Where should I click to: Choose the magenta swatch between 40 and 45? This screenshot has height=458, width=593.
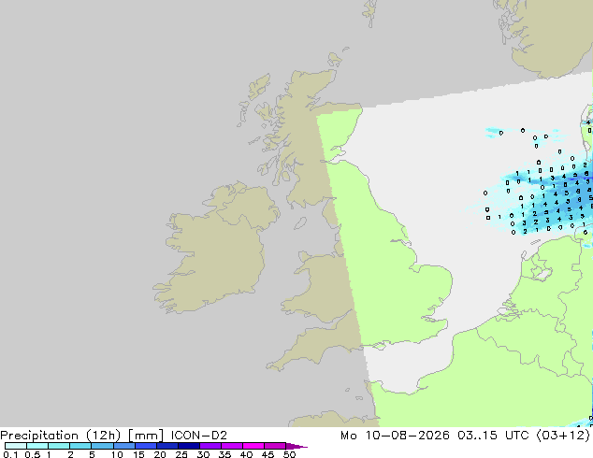point(253,446)
